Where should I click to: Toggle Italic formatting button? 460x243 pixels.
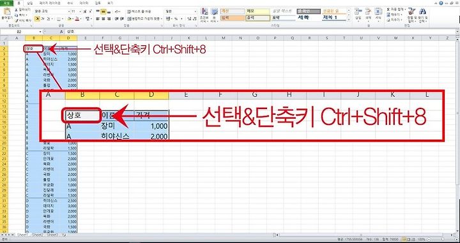point(42,18)
